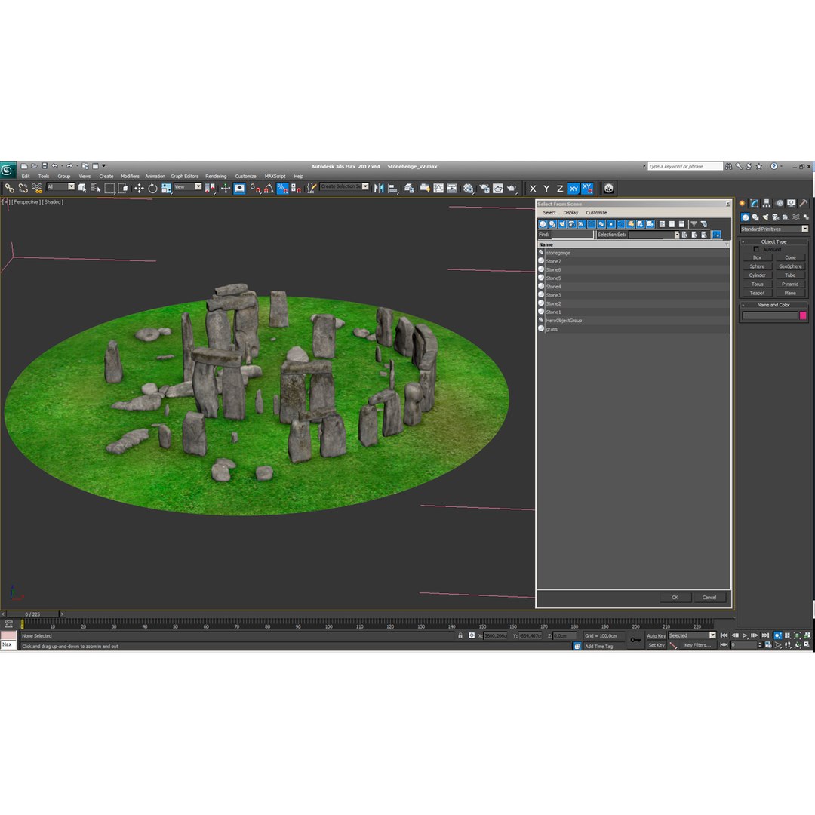
Task: Open the Modifiers menu
Action: pos(130,176)
